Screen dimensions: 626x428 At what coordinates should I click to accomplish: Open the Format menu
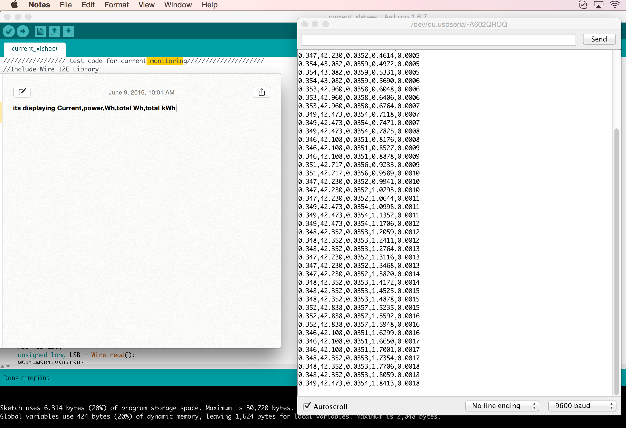(x=116, y=4)
